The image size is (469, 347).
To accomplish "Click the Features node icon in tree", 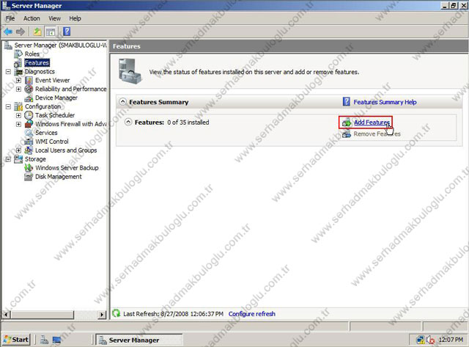I will (18, 63).
